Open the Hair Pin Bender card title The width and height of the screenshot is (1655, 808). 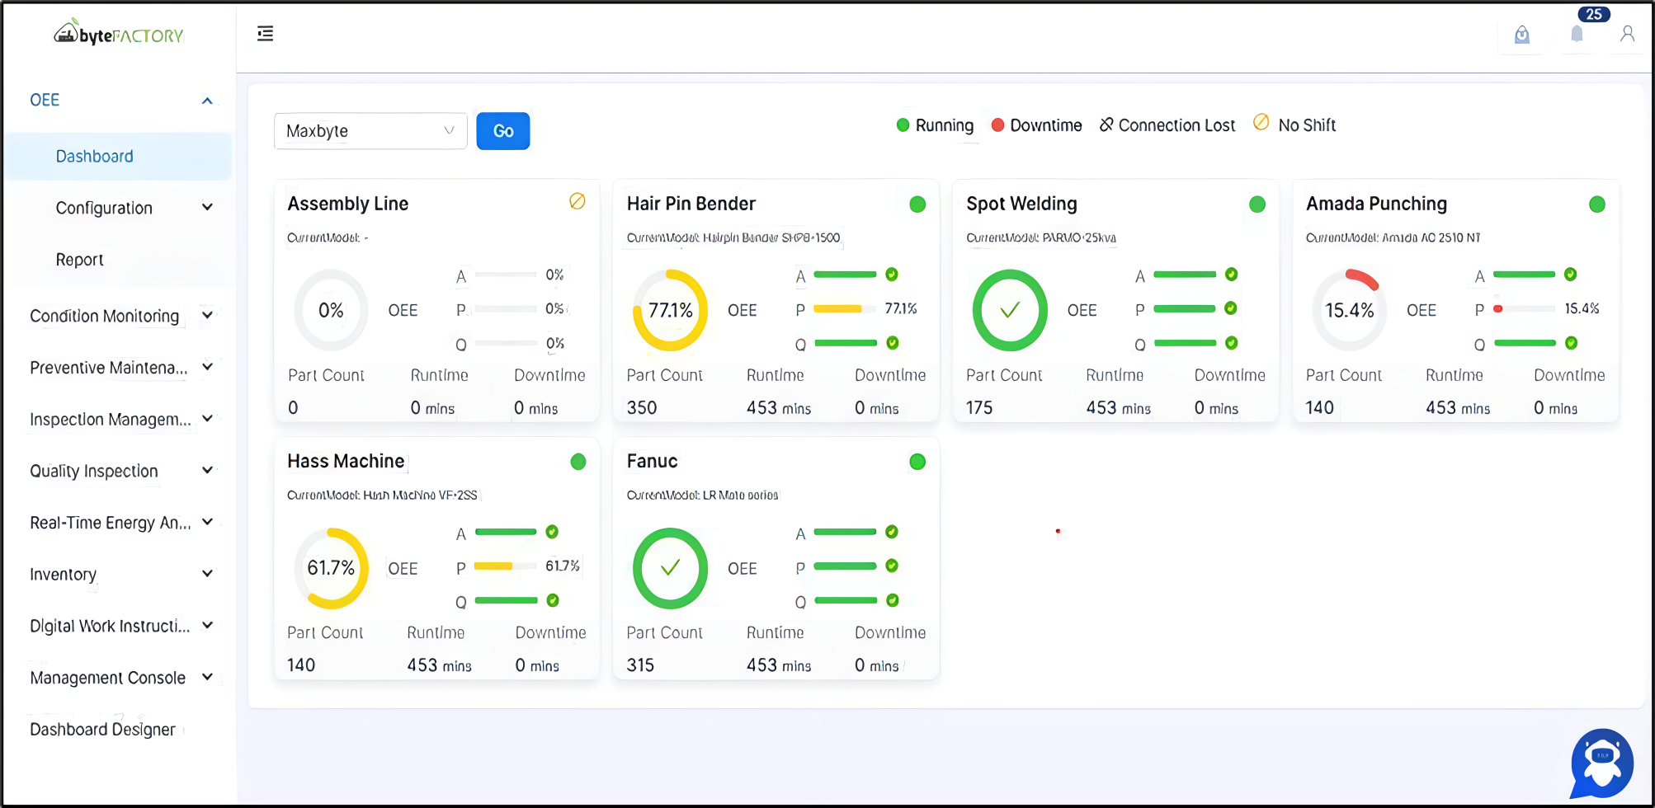[691, 204]
